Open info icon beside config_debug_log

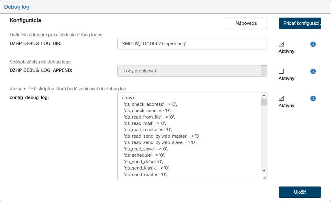pos(313,99)
